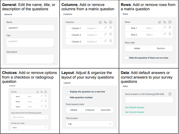Viewport: 179px width, 134px height.
Task: Click the Description text area
Action: click(30, 59)
